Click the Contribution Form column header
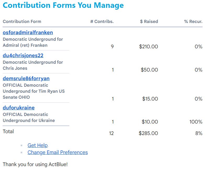 (x=22, y=21)
